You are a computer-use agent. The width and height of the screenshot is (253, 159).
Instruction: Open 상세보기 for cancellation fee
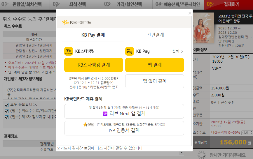pyautogui.click(x=247, y=133)
